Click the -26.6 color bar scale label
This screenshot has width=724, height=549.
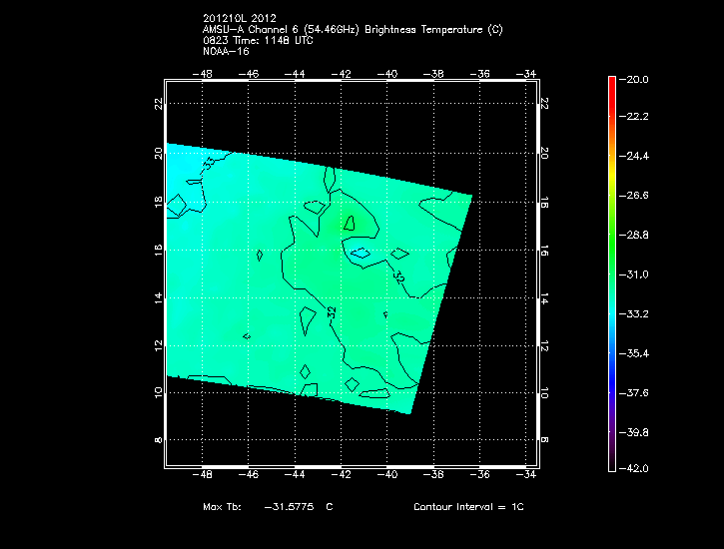click(x=635, y=196)
